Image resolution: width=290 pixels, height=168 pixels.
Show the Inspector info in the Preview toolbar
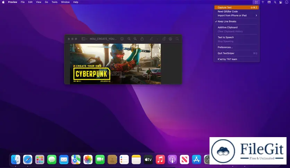point(122,39)
